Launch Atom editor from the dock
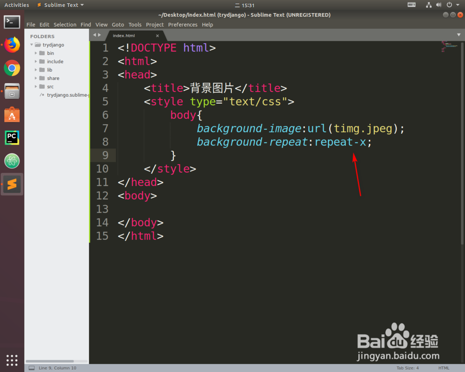 pyautogui.click(x=12, y=161)
